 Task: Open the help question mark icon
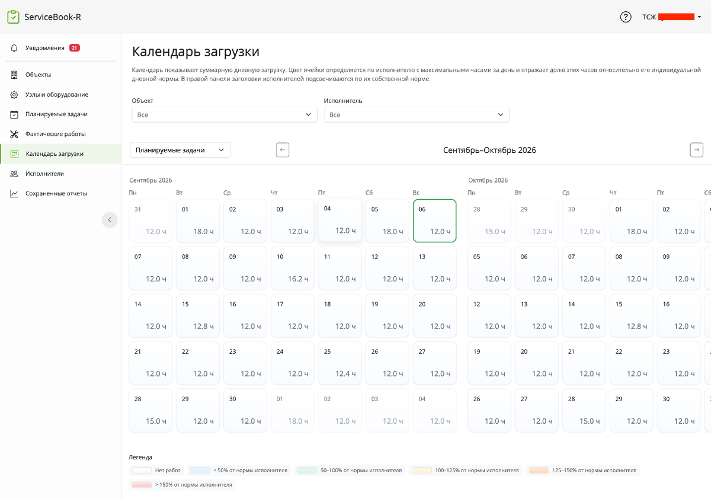(626, 17)
